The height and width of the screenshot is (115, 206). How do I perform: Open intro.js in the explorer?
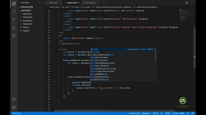point(26,27)
